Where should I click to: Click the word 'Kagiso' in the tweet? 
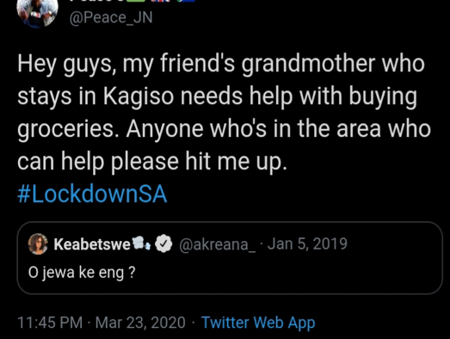coord(139,97)
